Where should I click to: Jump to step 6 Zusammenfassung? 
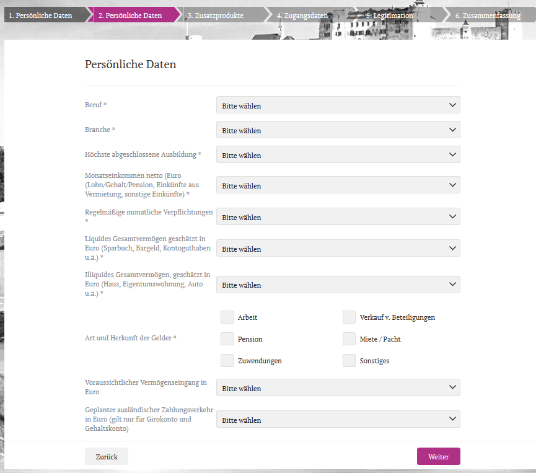point(487,15)
